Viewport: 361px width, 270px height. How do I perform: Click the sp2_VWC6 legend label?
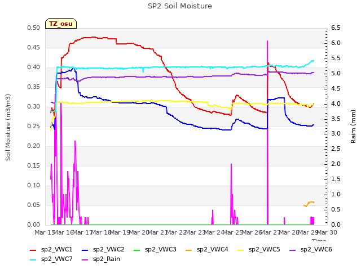(x=316, y=249)
